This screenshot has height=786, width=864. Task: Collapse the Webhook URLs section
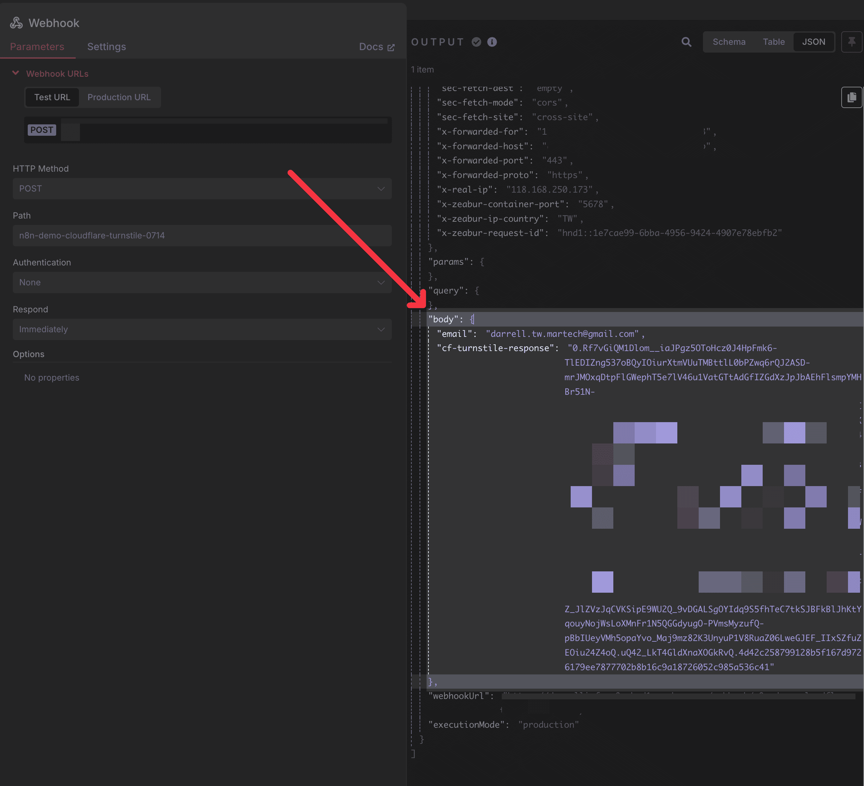[x=16, y=73]
